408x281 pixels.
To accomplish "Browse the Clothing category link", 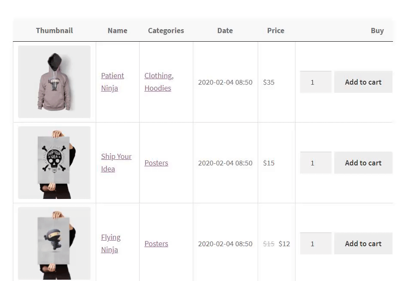I will (158, 76).
